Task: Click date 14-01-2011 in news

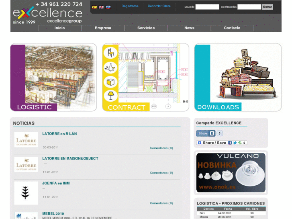Action: [51, 197]
